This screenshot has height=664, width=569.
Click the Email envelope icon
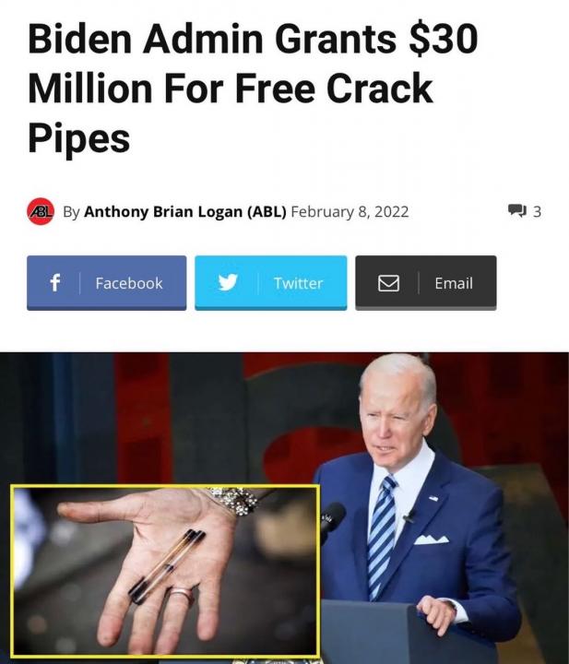388,283
